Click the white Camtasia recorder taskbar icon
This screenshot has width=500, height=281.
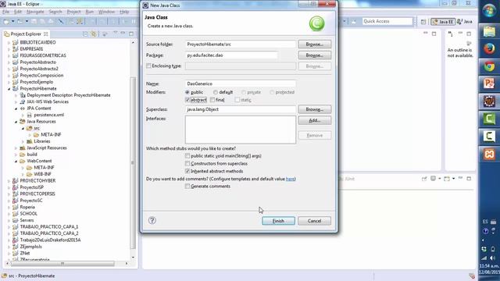pos(489,137)
